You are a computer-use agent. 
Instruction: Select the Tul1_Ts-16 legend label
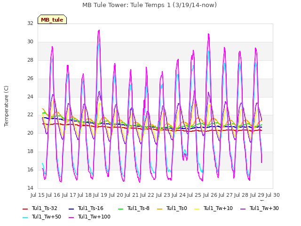[91, 208]
